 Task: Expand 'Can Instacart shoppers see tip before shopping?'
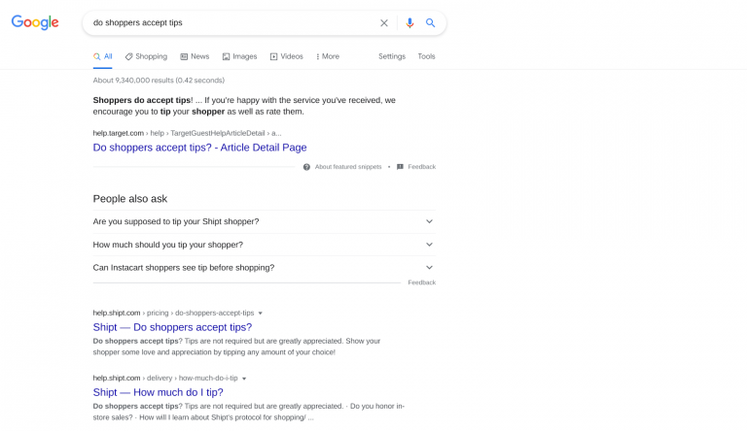pyautogui.click(x=265, y=268)
